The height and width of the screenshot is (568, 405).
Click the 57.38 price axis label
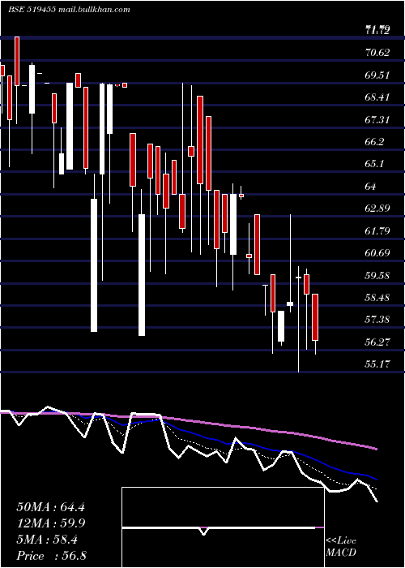click(x=377, y=320)
